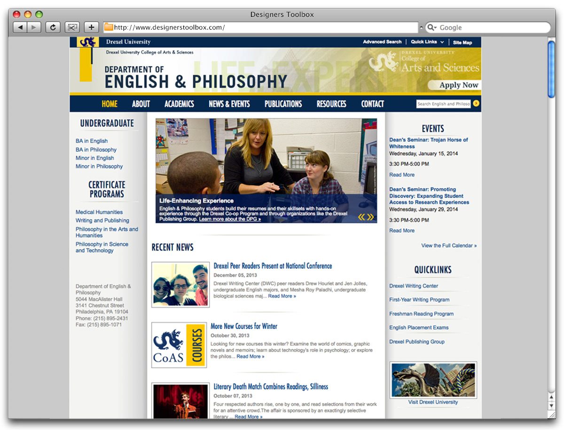Image resolution: width=564 pixels, height=430 pixels.
Task: Open the Freshman Reading Program quicklink
Action: point(422,314)
